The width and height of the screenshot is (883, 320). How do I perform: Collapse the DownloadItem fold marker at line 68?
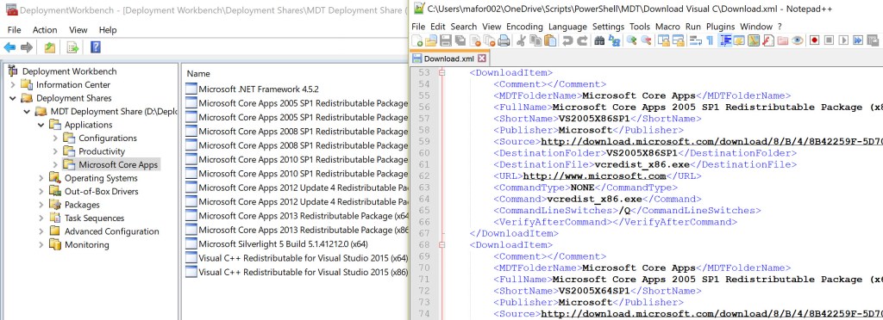[x=442, y=245]
